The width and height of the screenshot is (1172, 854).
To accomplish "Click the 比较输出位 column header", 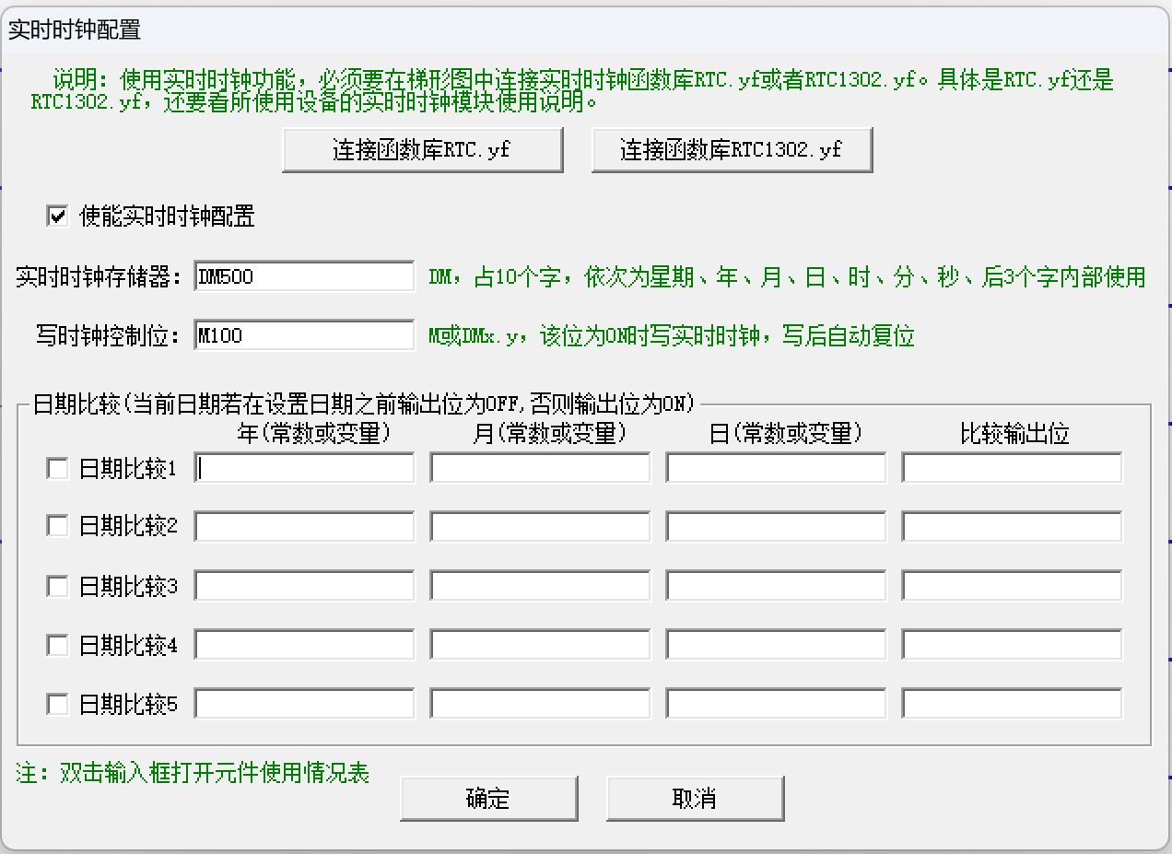I will coord(1014,434).
